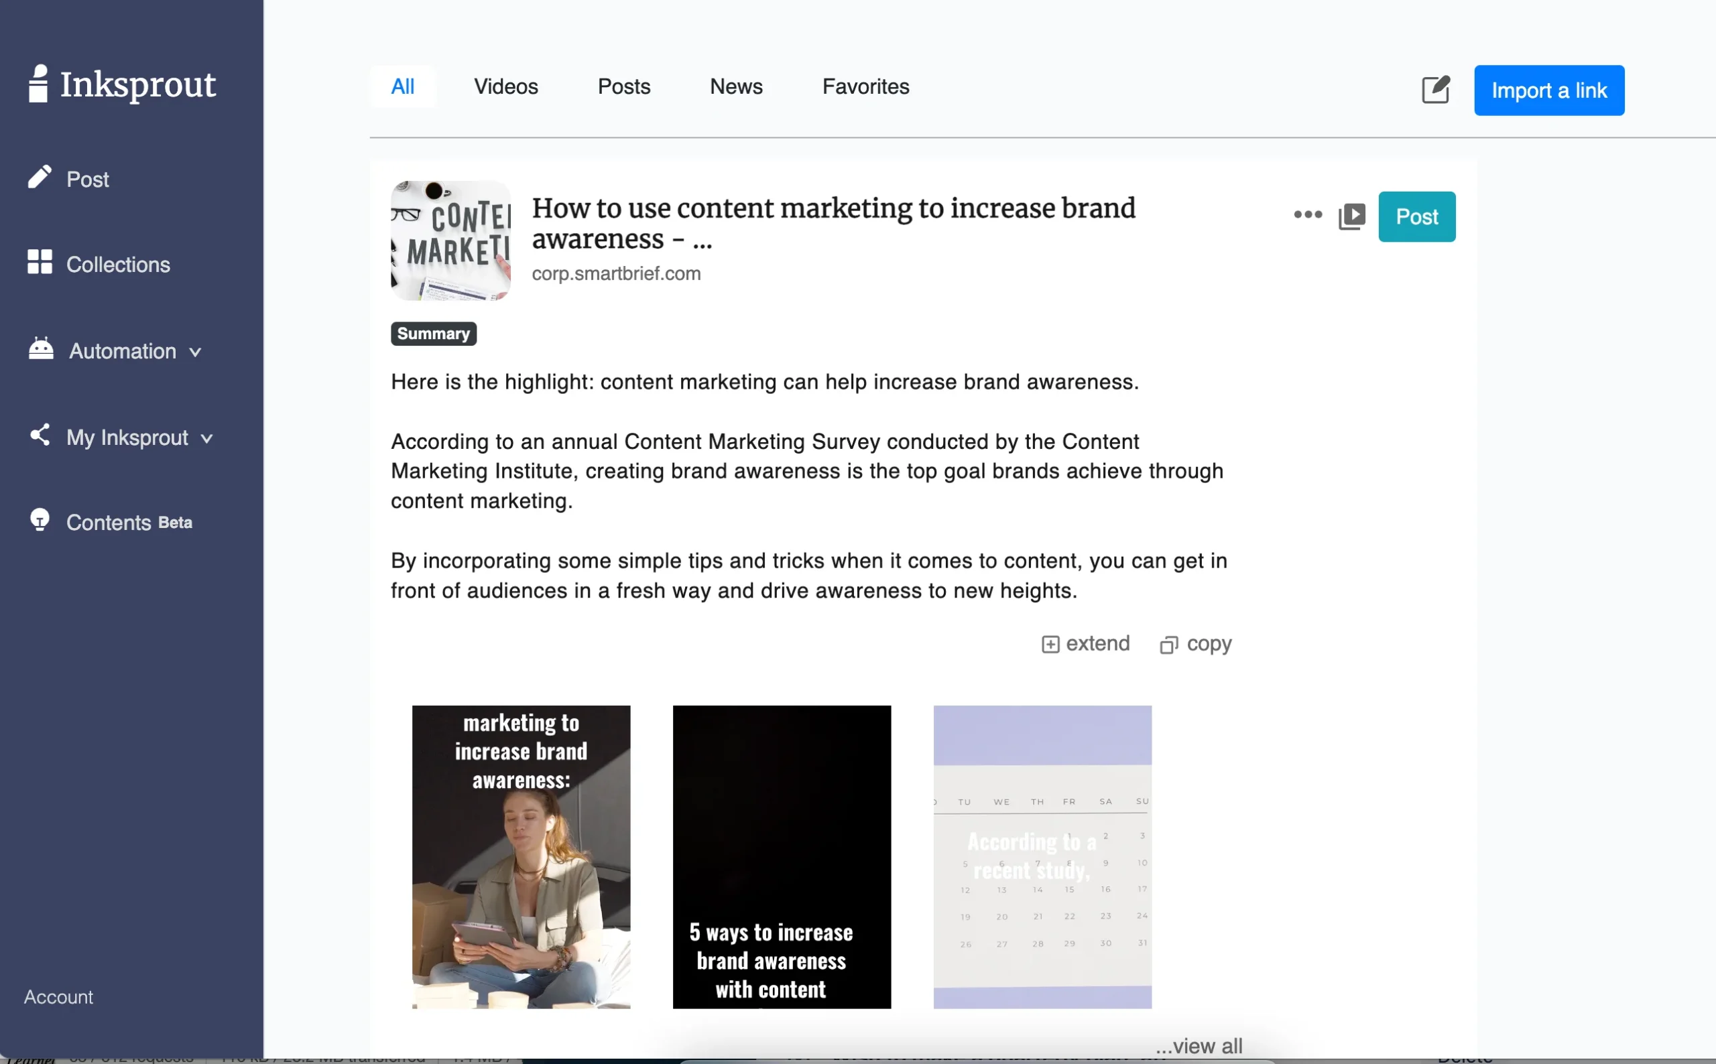Open the corp.smartbrief.com source link

pyautogui.click(x=616, y=273)
